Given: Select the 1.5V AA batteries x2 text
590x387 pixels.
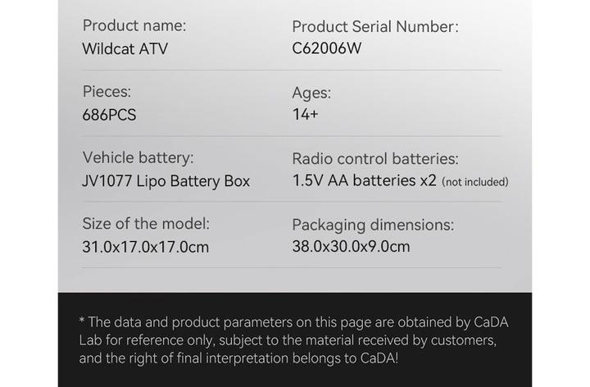Looking at the screenshot, I should click(364, 180).
